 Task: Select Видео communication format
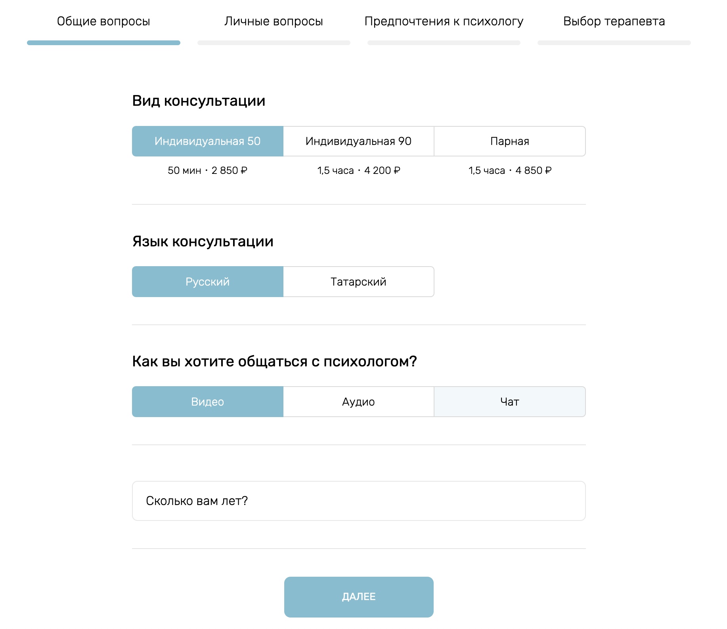click(208, 402)
